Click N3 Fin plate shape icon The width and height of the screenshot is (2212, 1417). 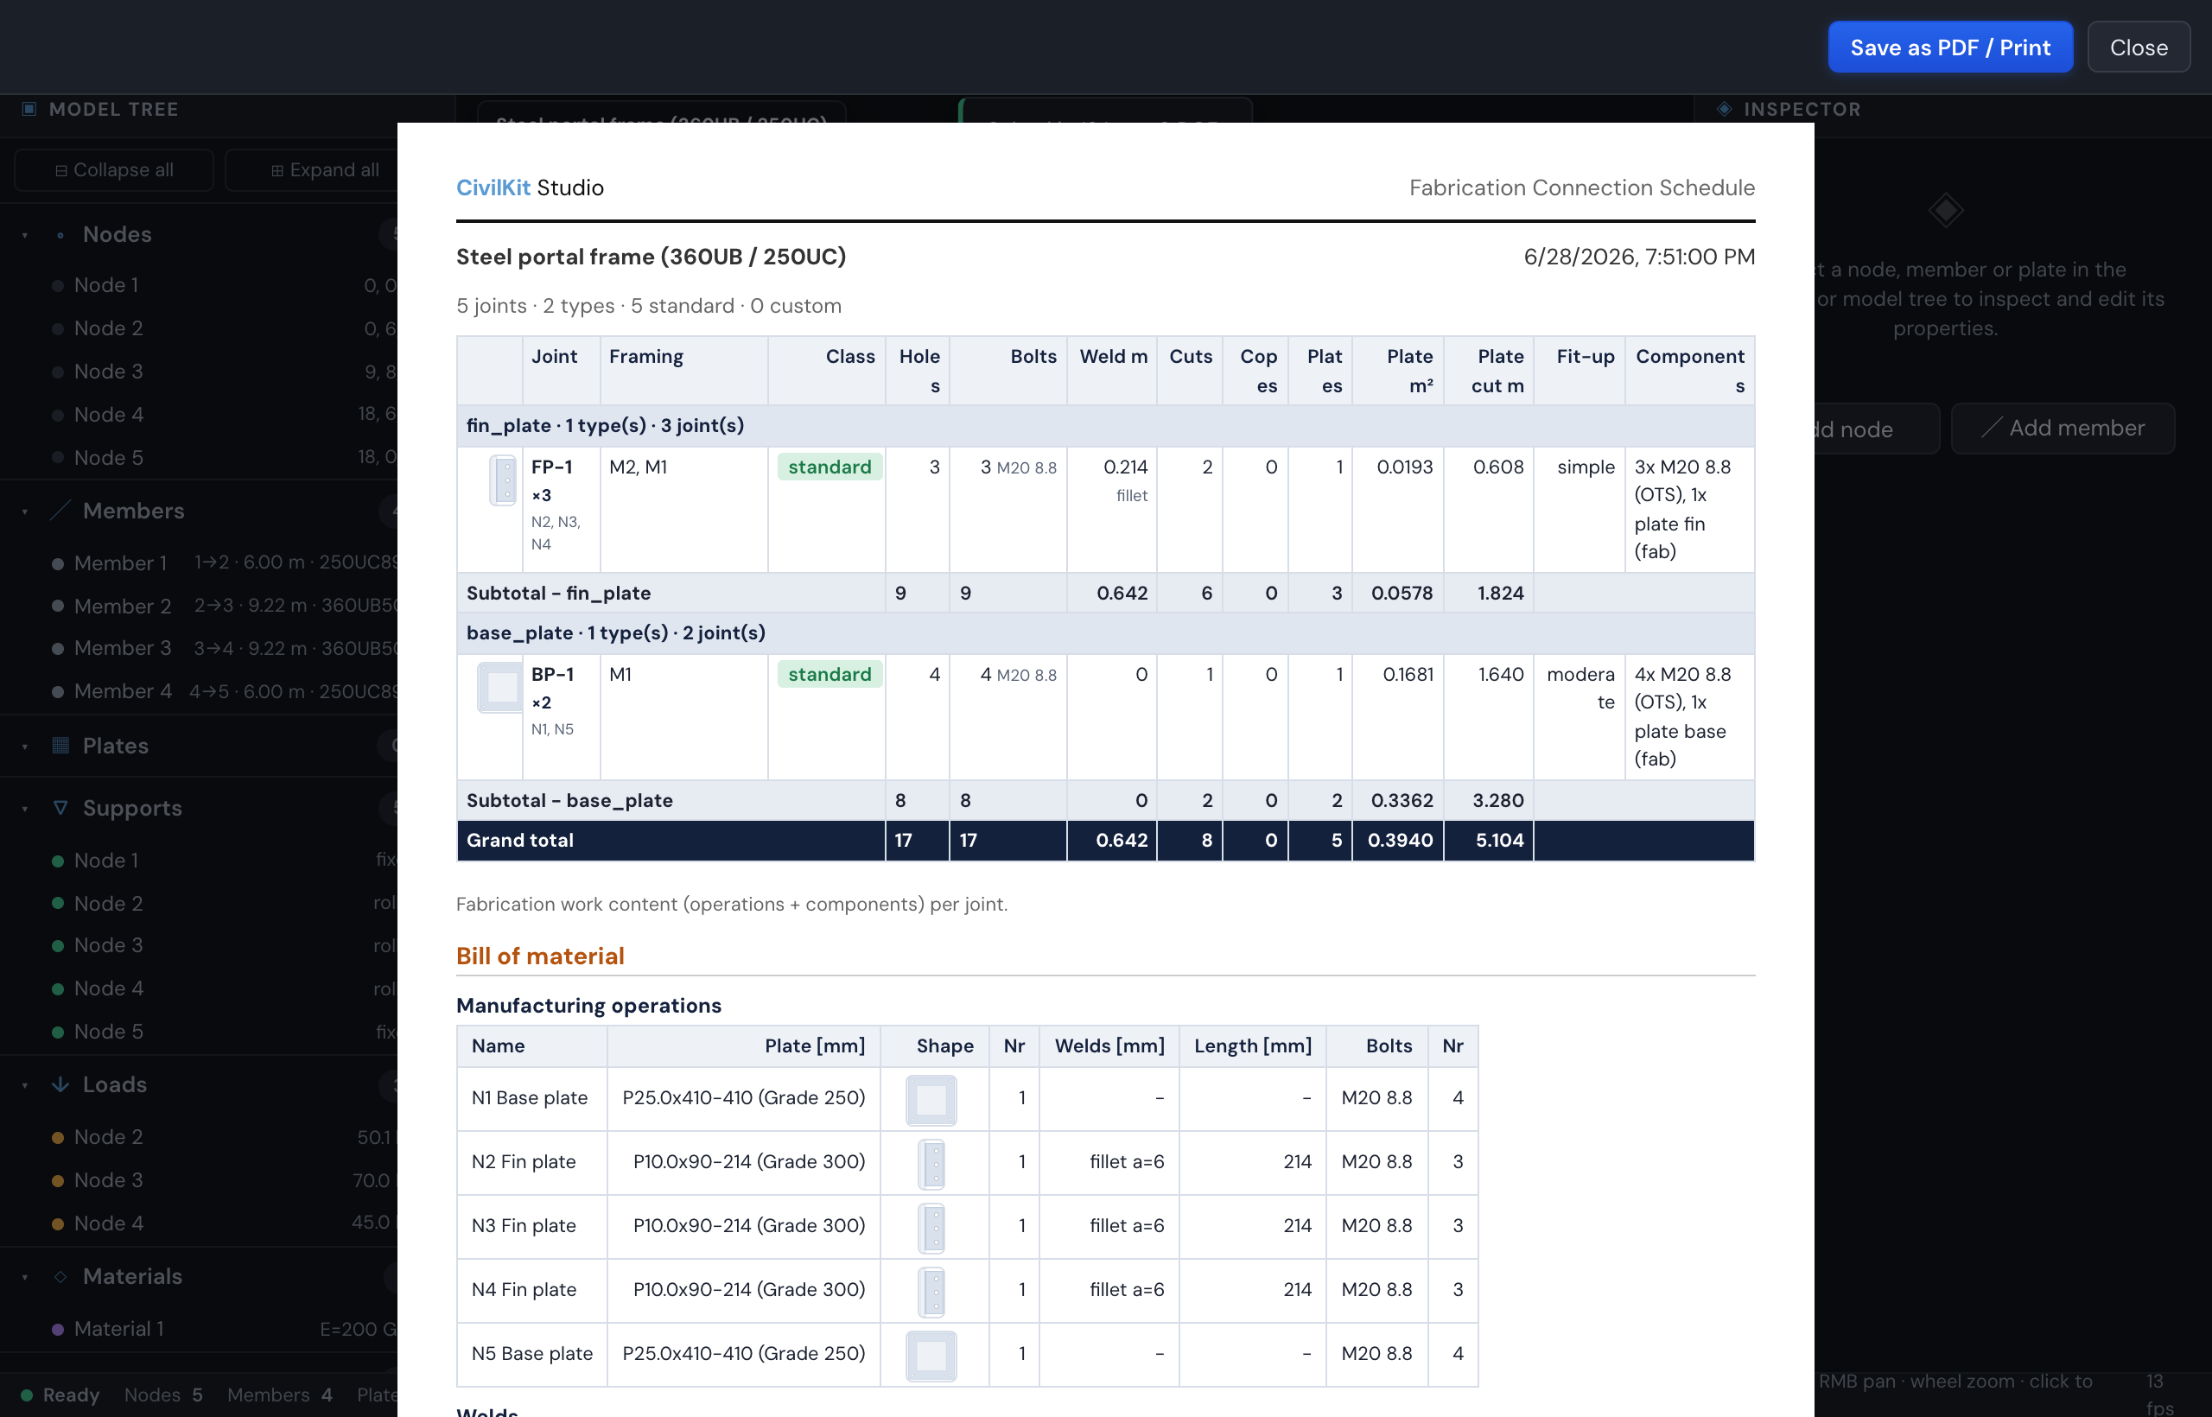[x=932, y=1229]
